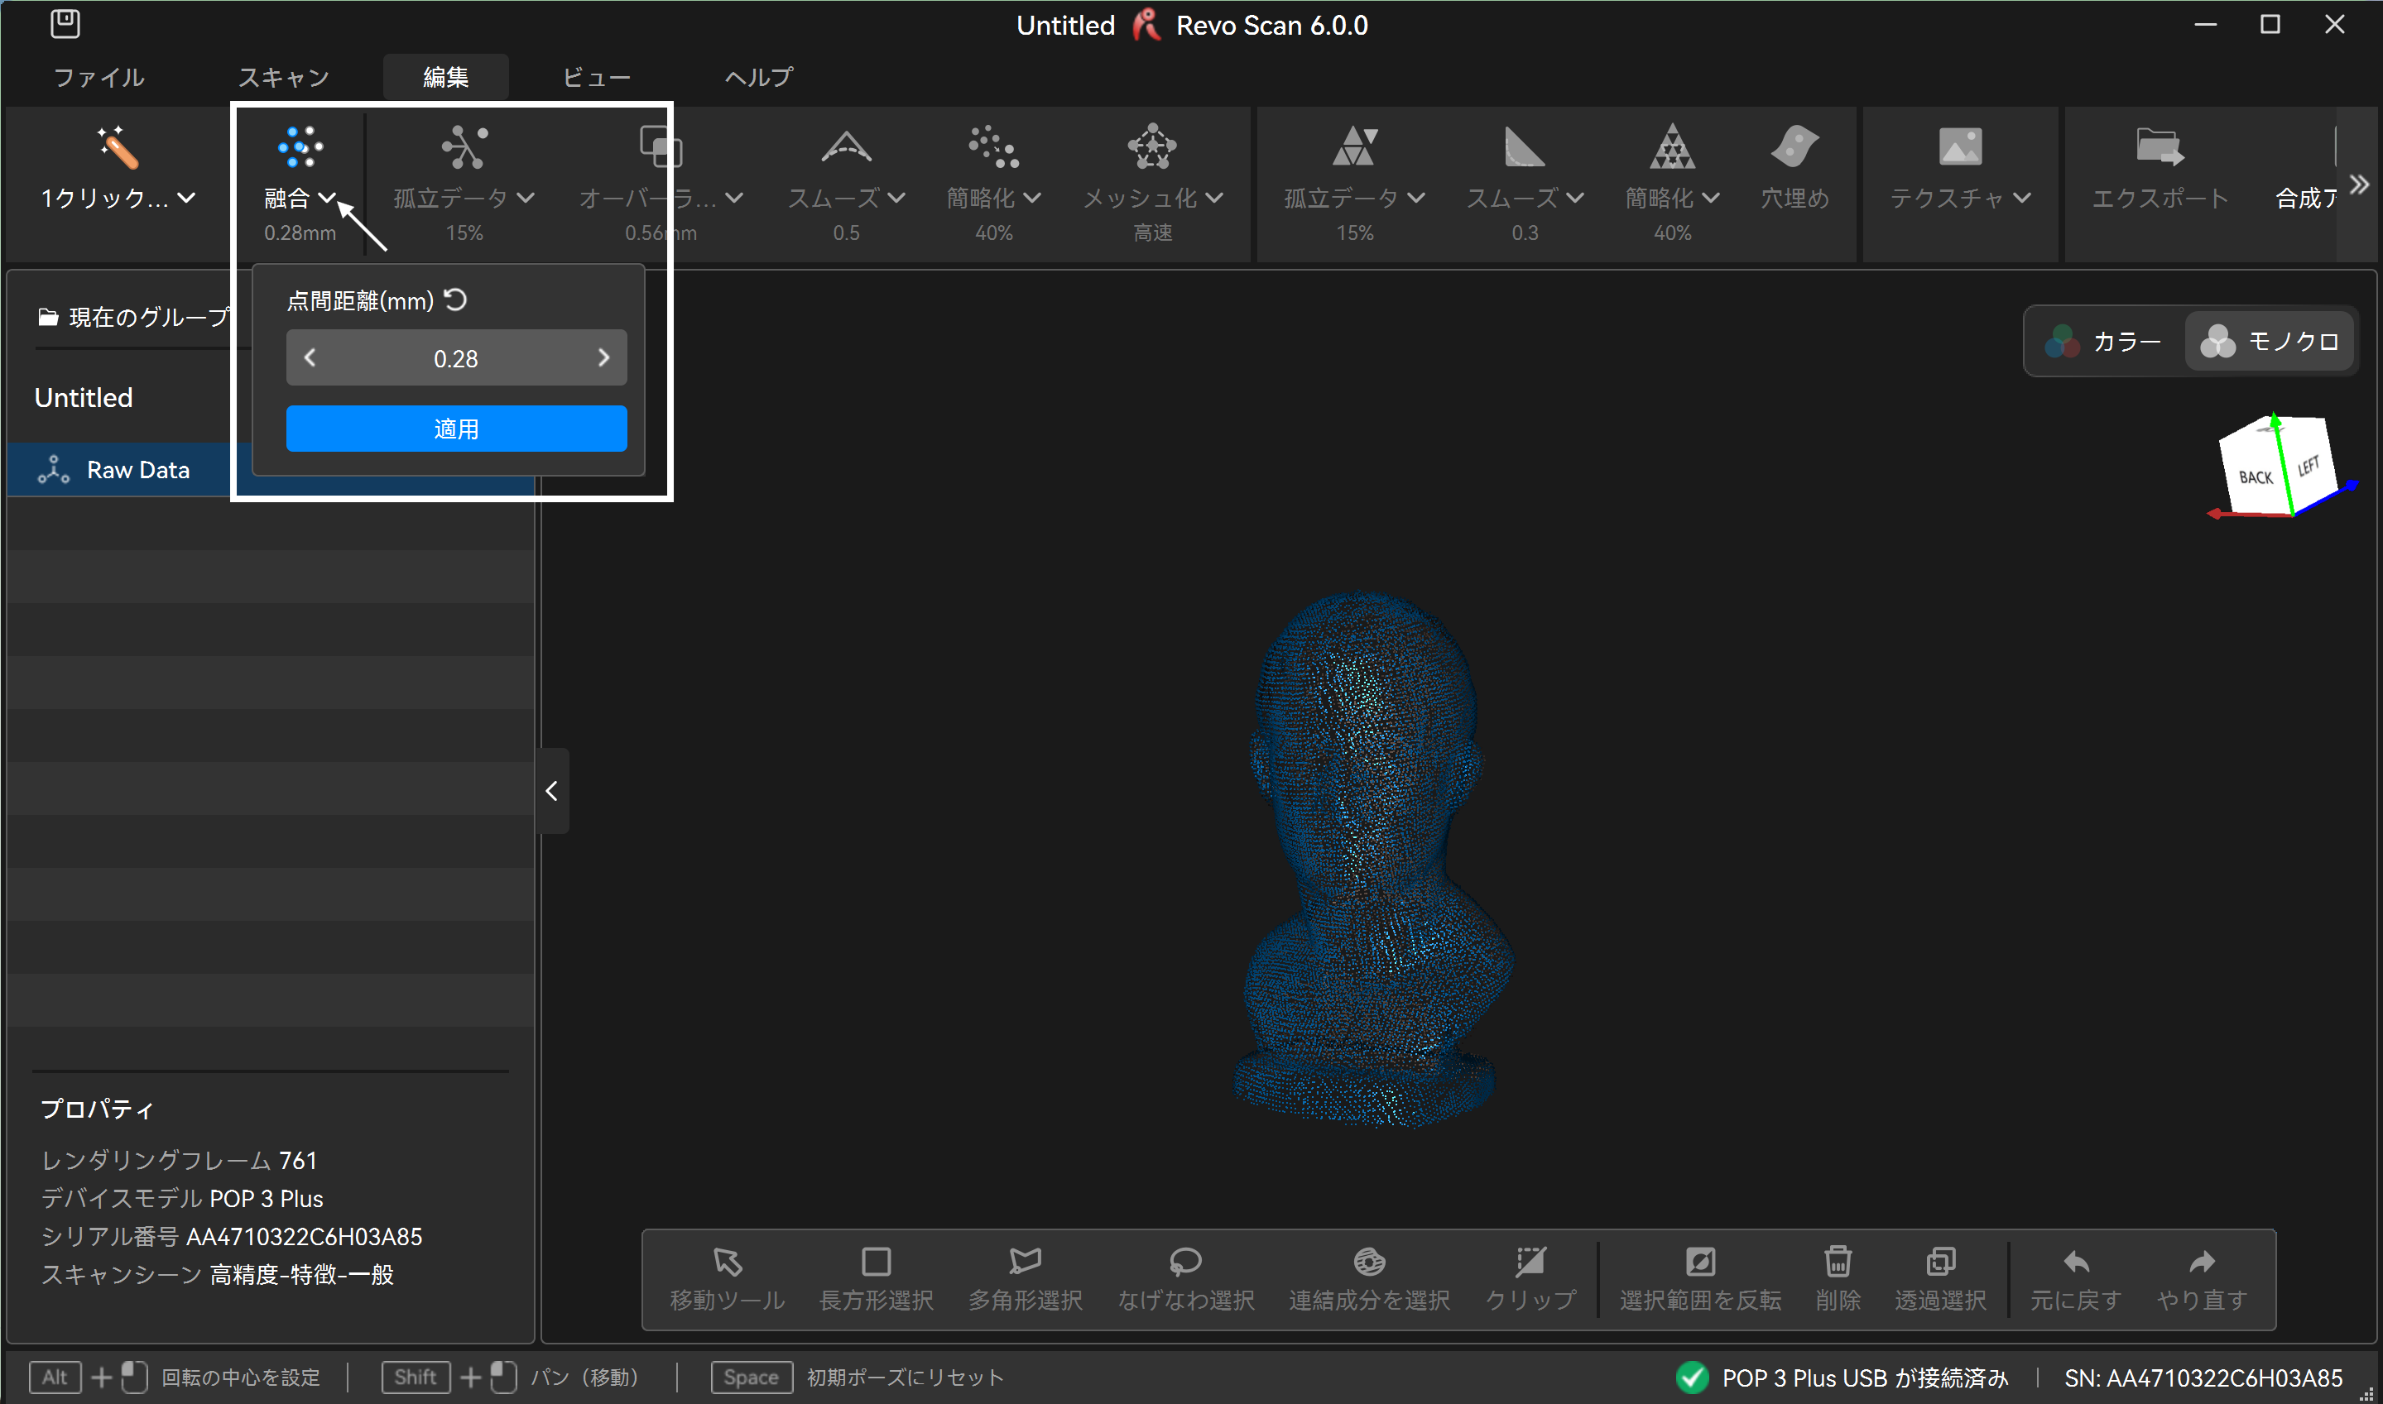Click the save icon in title bar
Screen dimensions: 2383x1404
click(65, 24)
